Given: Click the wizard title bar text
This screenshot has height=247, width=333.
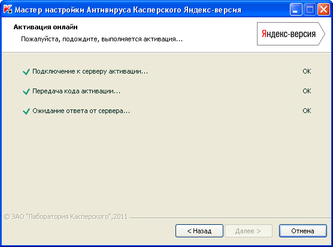Looking at the screenshot, I should 128,10.
